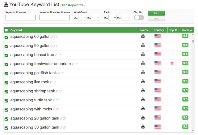Screen dimensions: 198x135
Task: Click the YouTube logo next to page title
Action: [x=6, y=4]
